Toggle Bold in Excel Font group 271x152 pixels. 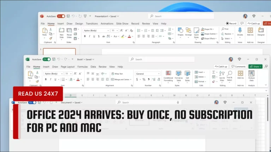[x=46, y=80]
